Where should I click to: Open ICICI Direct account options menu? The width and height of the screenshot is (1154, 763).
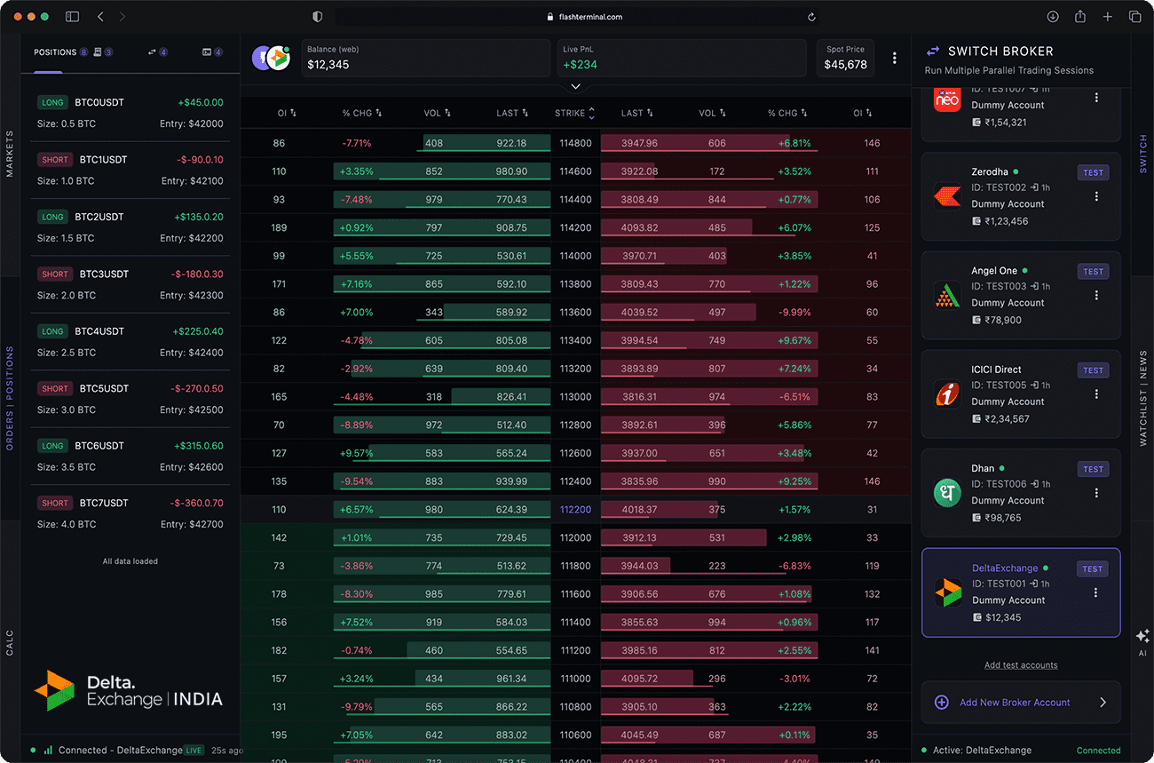(1096, 393)
